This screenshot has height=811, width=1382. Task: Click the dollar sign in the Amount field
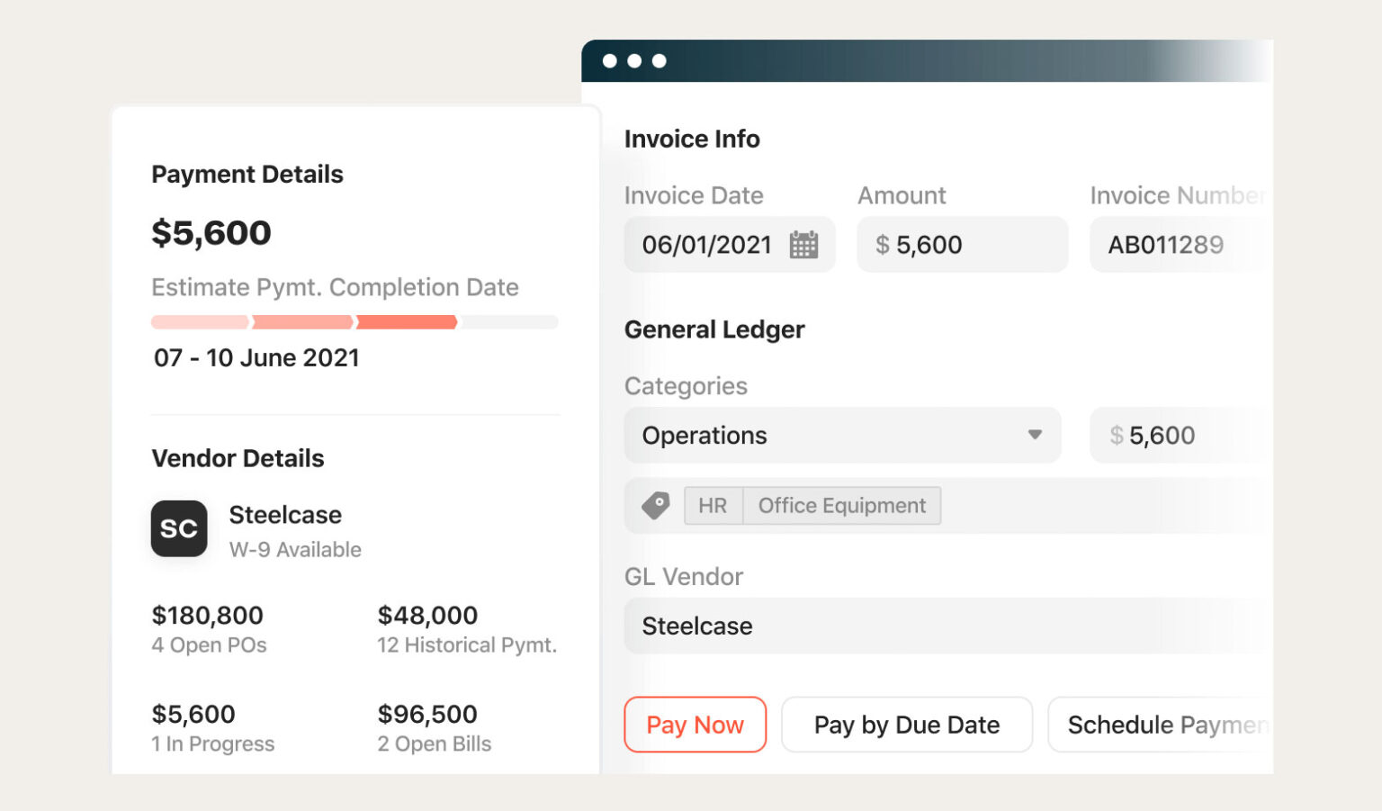883,244
